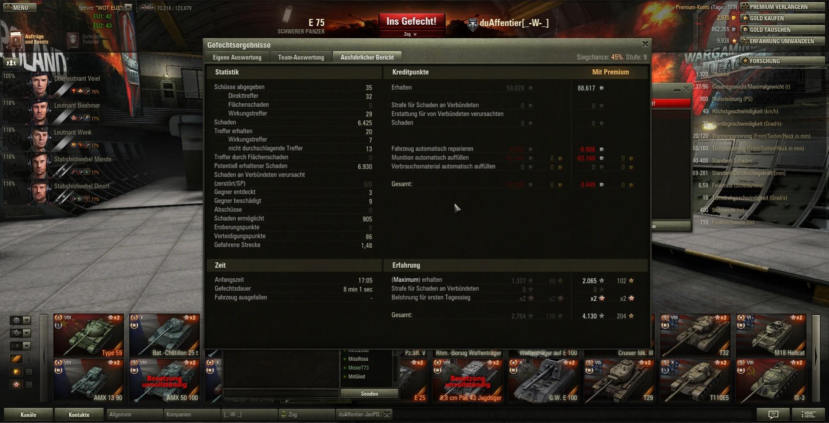The image size is (829, 423).
Task: Switch to the Eigene Auswertung tab
Action: coord(237,57)
